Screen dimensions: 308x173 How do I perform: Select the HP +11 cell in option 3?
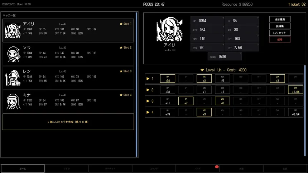pyautogui.click(x=168, y=101)
